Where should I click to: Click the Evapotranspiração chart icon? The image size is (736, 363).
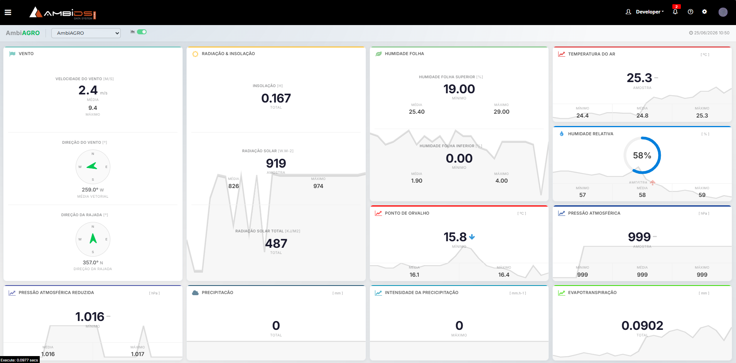click(x=562, y=293)
